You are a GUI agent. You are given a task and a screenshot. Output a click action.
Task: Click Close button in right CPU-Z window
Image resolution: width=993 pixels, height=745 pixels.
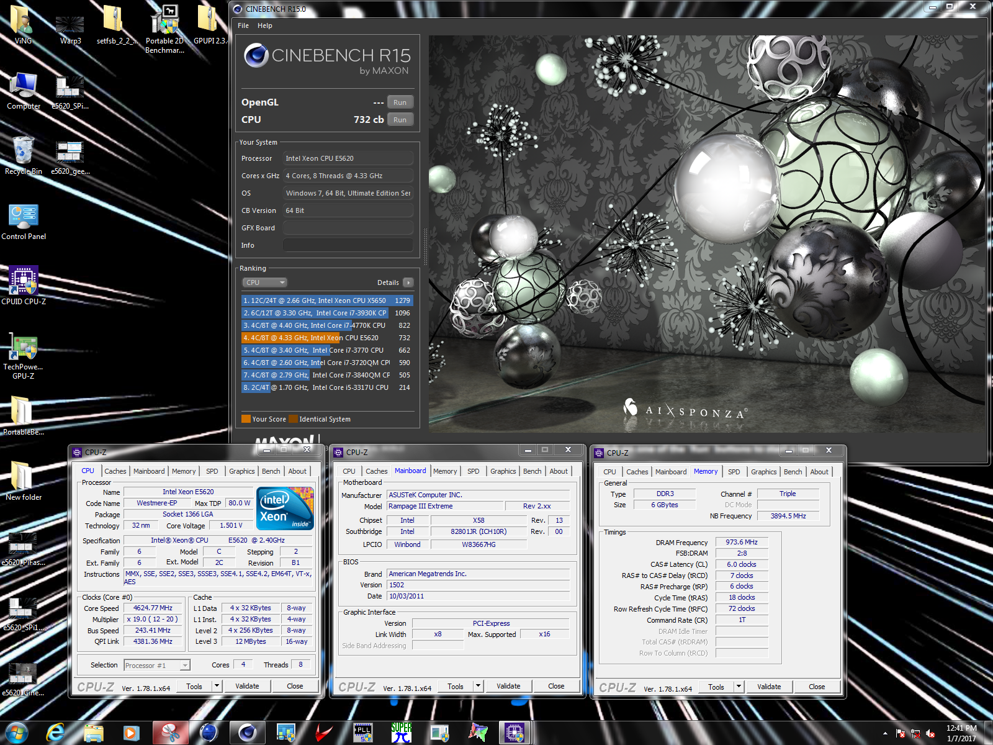coord(817,687)
